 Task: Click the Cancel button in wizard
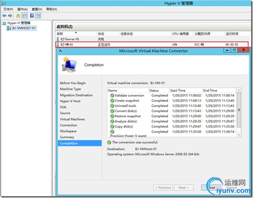pyautogui.click(x=232, y=188)
